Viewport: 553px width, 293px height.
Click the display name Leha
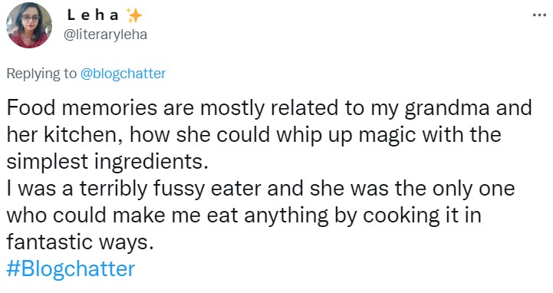[93, 15]
